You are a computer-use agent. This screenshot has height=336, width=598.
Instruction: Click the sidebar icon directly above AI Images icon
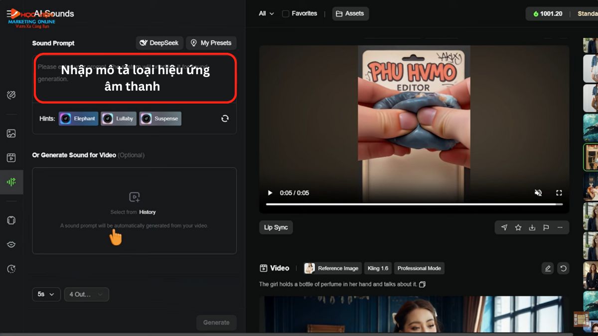pos(11,95)
